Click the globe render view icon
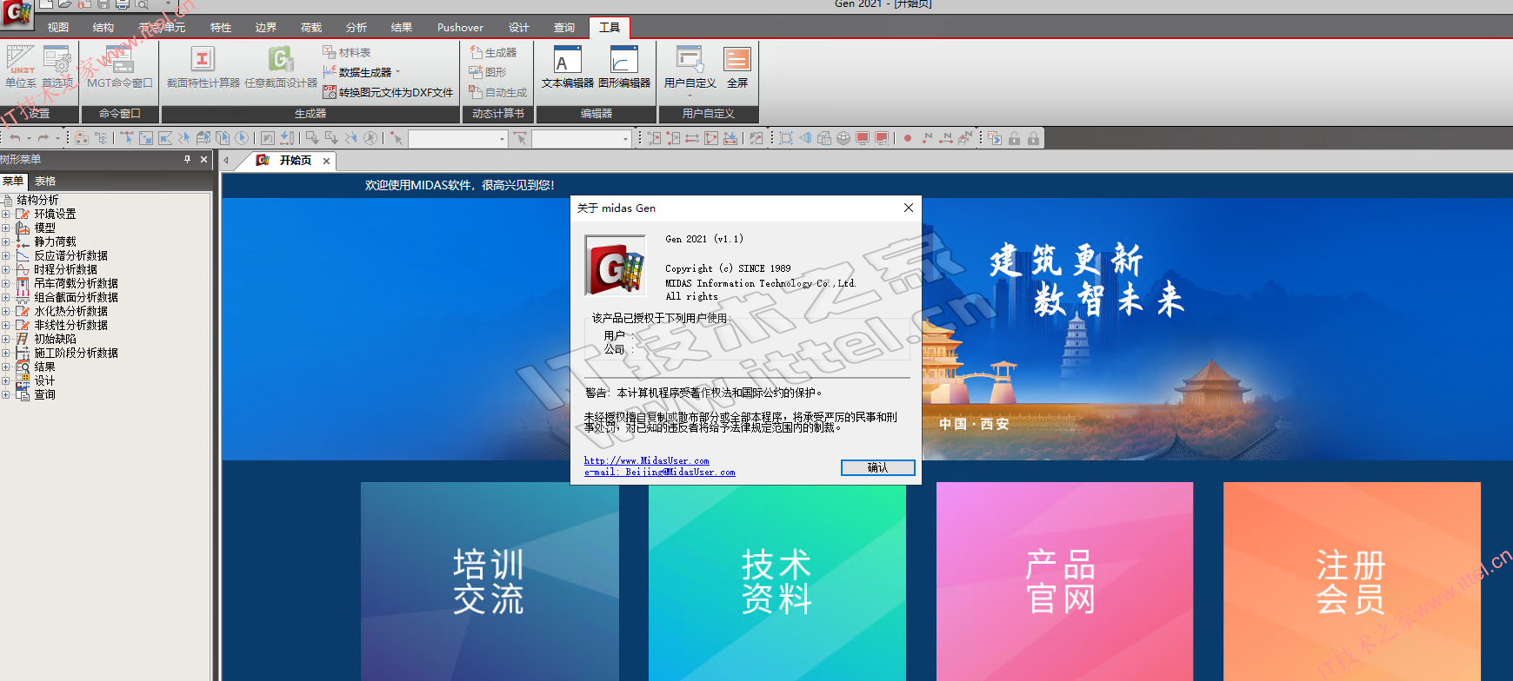The image size is (1513, 681). pos(843,138)
